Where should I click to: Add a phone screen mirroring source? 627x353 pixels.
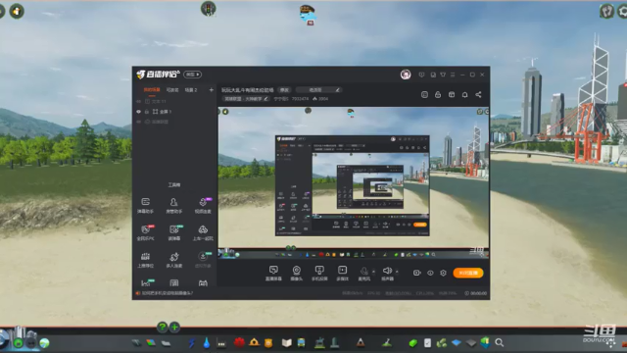pyautogui.click(x=319, y=273)
